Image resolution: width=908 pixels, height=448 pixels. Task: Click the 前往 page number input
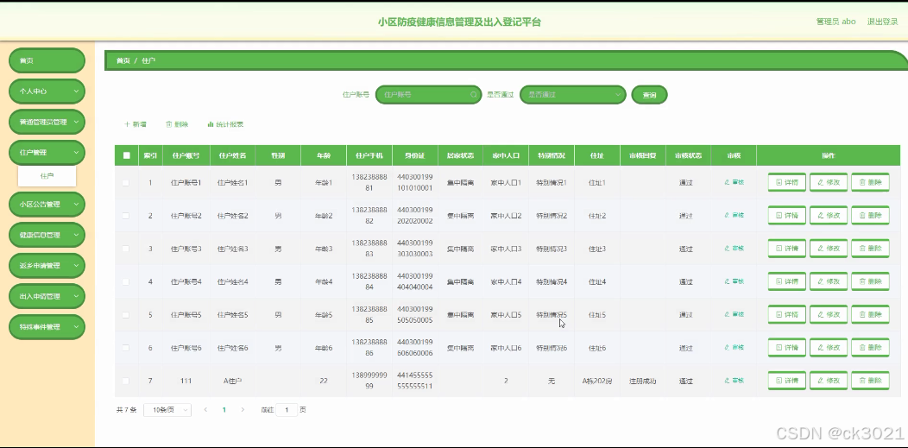[287, 410]
